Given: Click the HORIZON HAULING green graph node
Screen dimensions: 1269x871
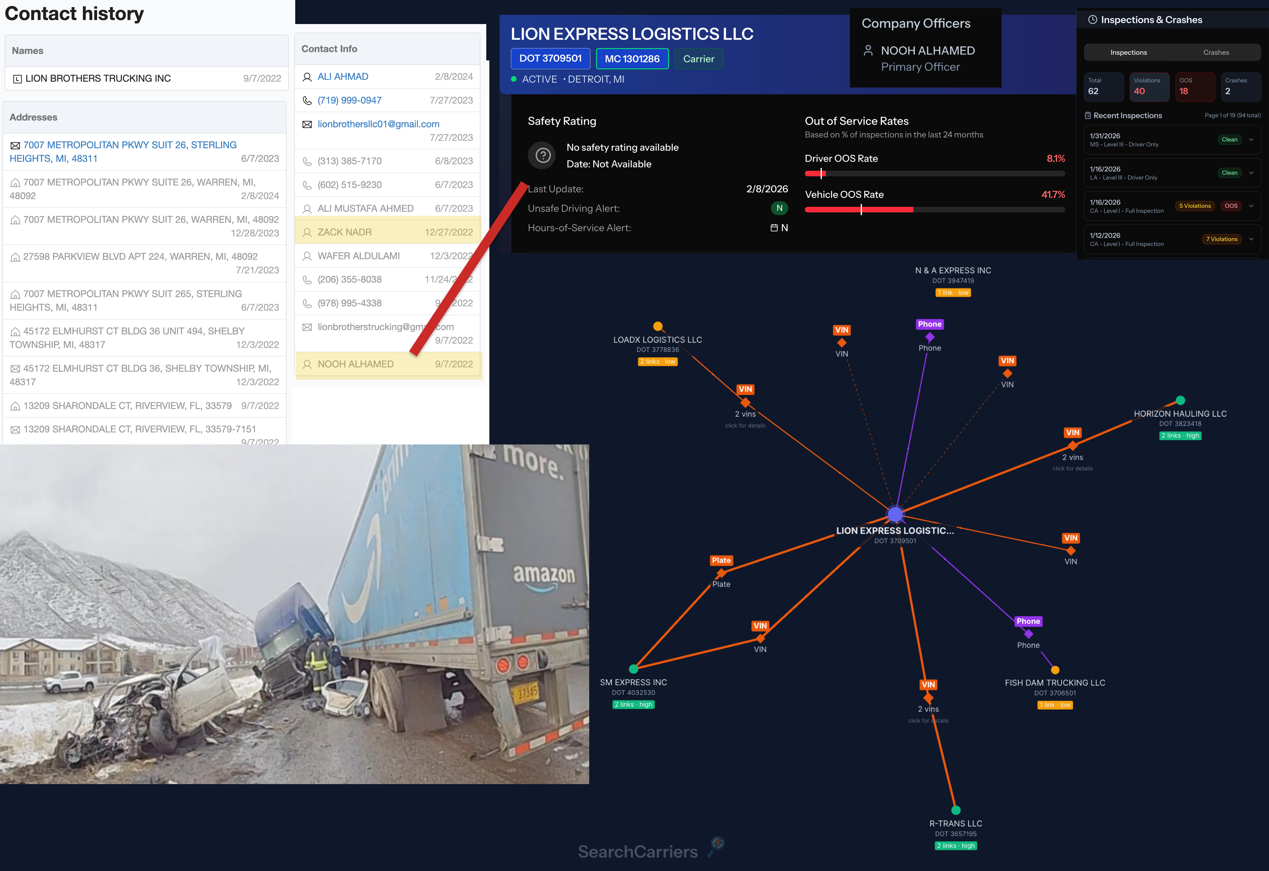Looking at the screenshot, I should point(1180,400).
